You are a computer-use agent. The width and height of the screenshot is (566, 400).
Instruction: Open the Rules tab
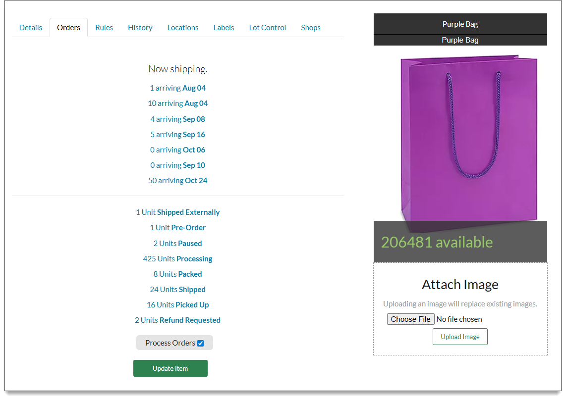point(104,28)
